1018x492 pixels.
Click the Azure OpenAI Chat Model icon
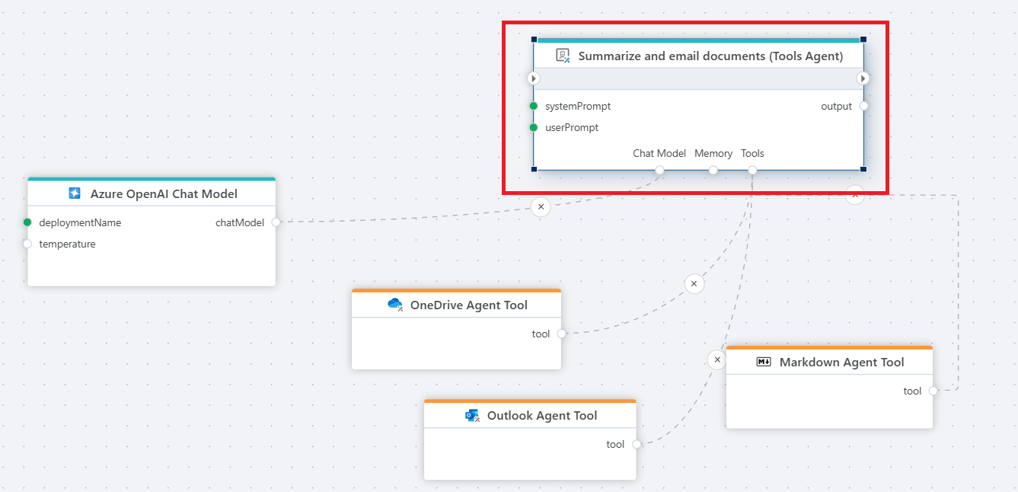click(75, 193)
